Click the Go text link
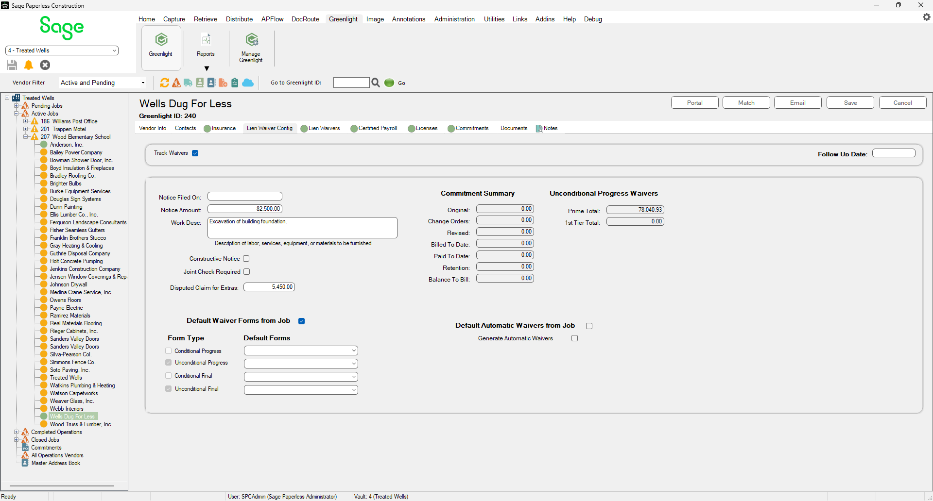This screenshot has height=501, width=933. click(401, 83)
